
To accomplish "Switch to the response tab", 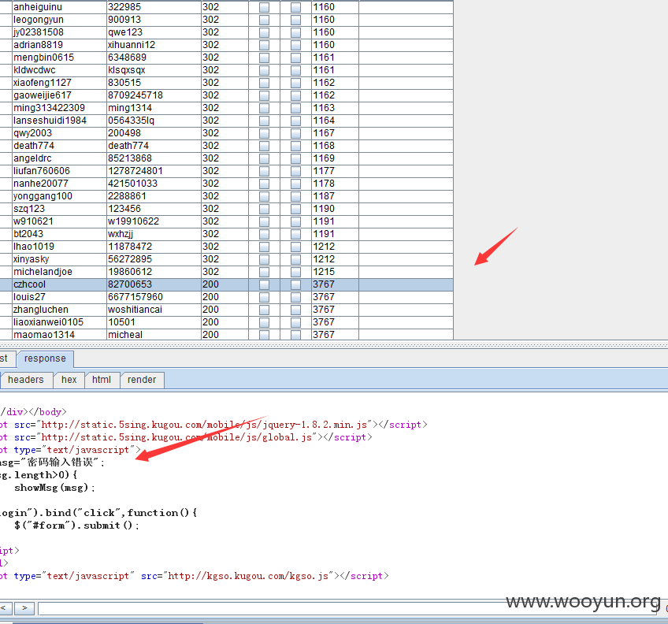I will (x=45, y=359).
